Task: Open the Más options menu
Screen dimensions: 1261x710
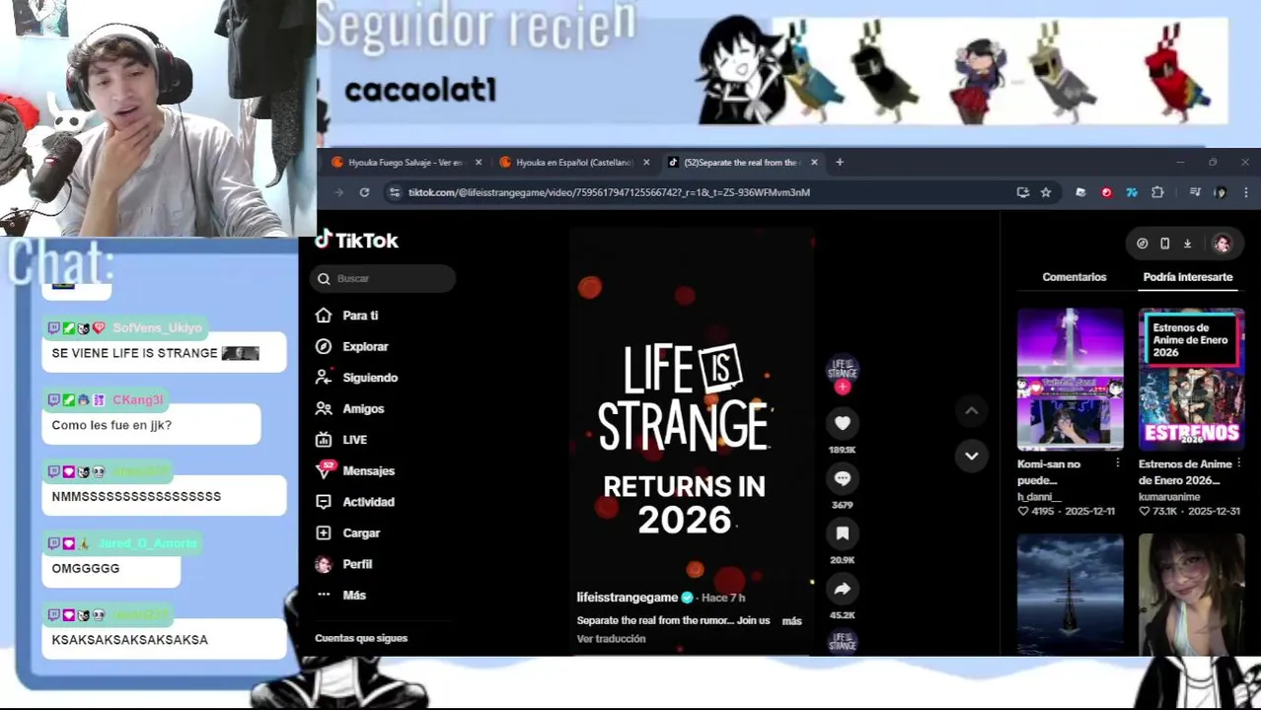Action: [341, 595]
